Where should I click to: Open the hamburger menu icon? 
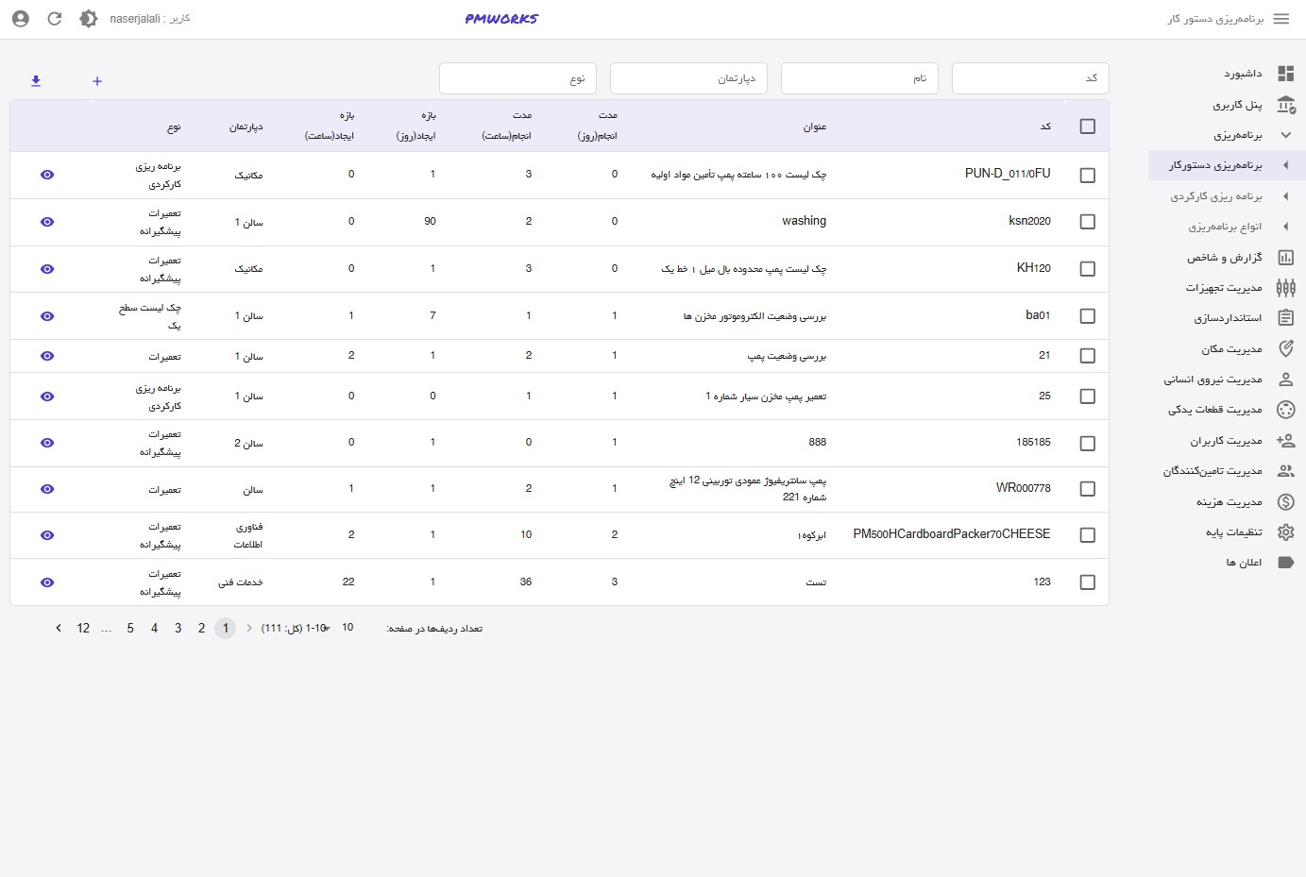point(1281,19)
